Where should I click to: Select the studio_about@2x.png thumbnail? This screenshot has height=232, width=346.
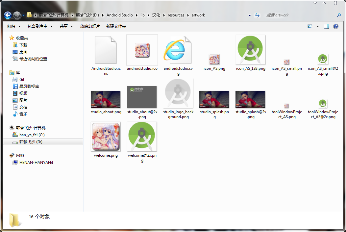click(142, 97)
